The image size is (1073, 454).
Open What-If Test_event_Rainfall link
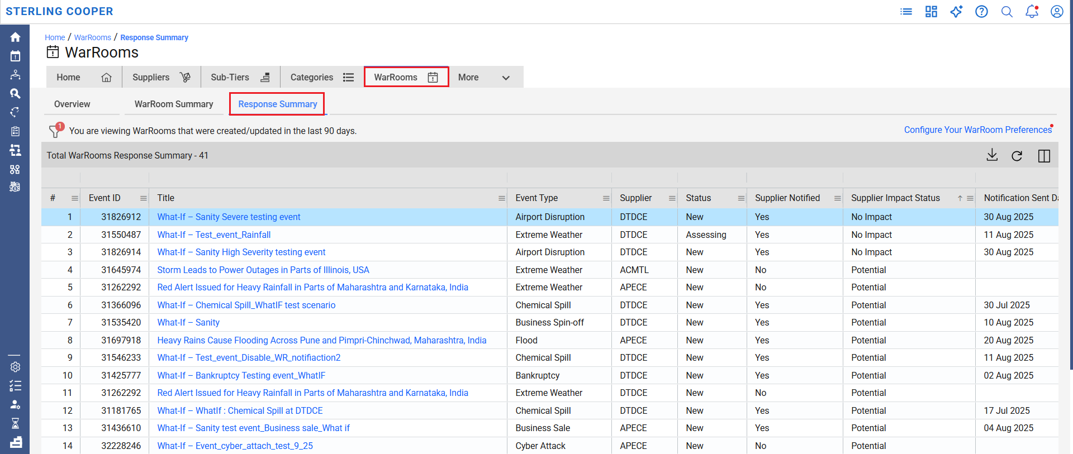pos(213,235)
